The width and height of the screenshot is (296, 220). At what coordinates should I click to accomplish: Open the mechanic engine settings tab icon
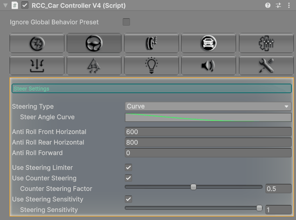point(266,43)
